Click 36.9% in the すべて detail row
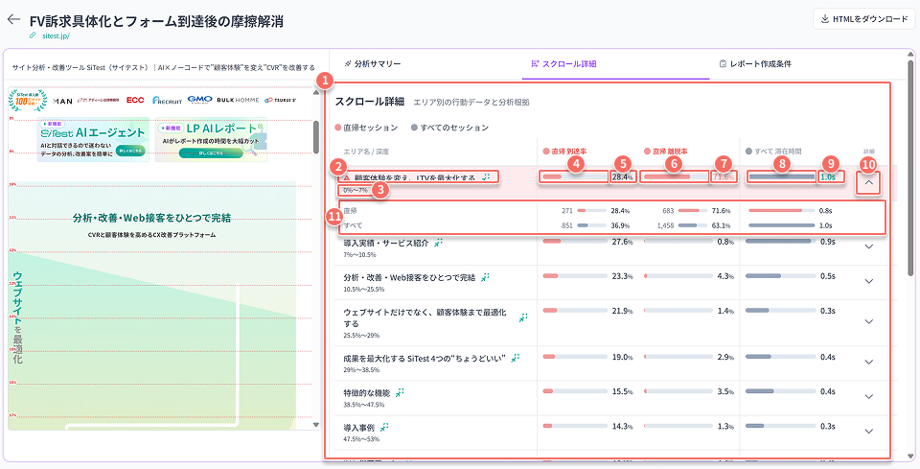This screenshot has height=469, width=920. (620, 225)
